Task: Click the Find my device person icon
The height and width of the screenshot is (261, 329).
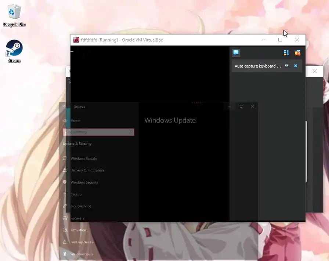Action: (x=65, y=242)
